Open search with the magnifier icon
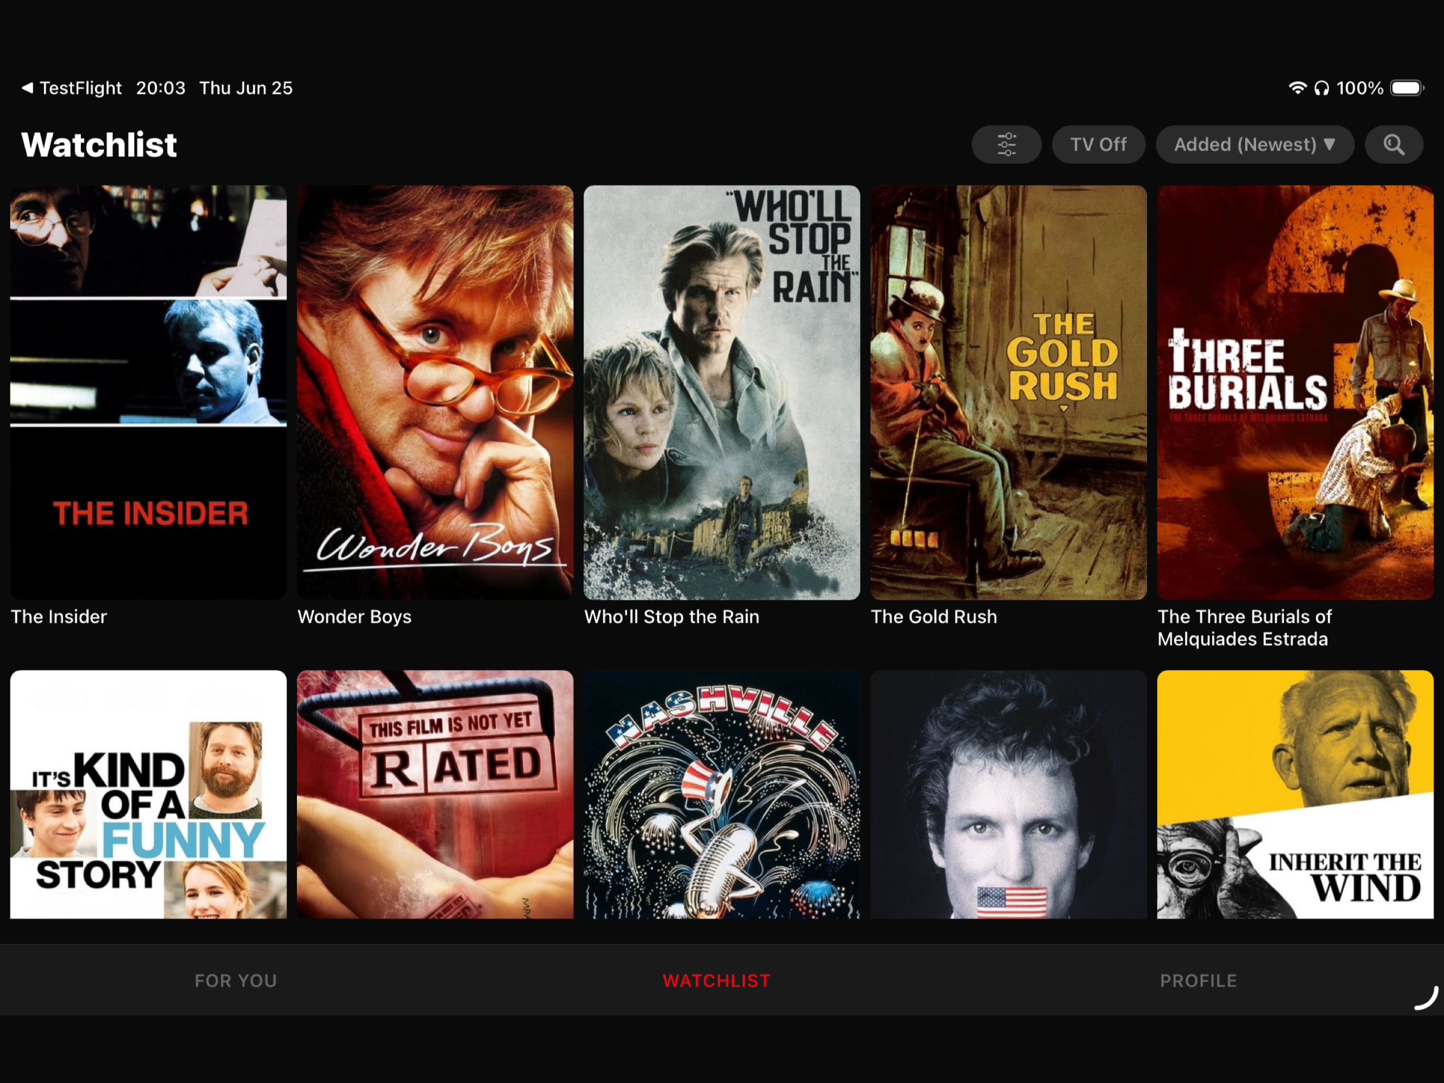Image resolution: width=1444 pixels, height=1083 pixels. [1393, 144]
